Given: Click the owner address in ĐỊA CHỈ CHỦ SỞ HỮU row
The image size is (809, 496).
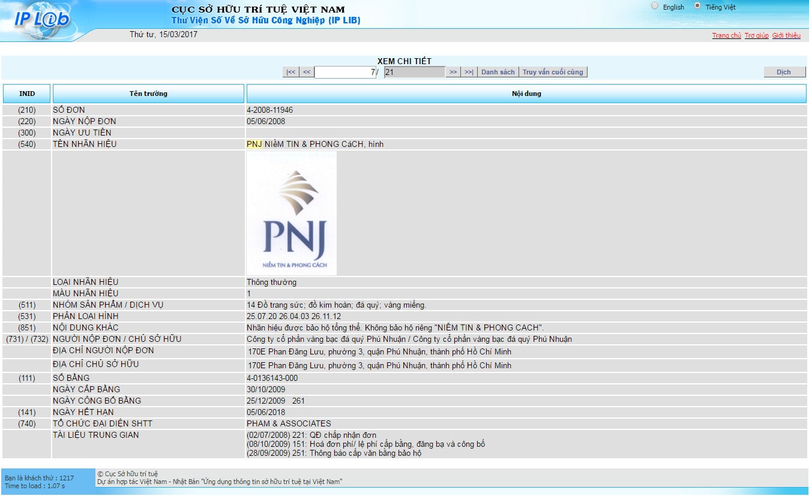Looking at the screenshot, I should click(x=380, y=365).
